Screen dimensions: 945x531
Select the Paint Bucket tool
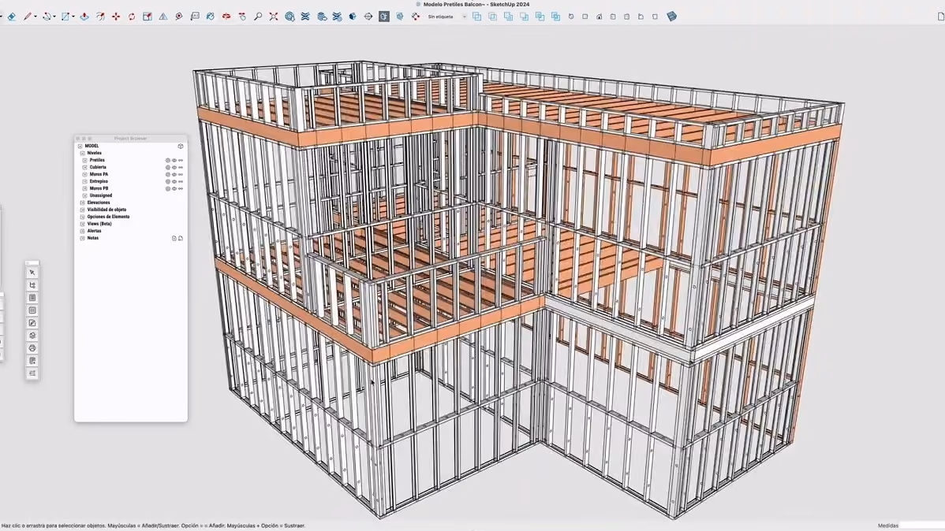211,17
